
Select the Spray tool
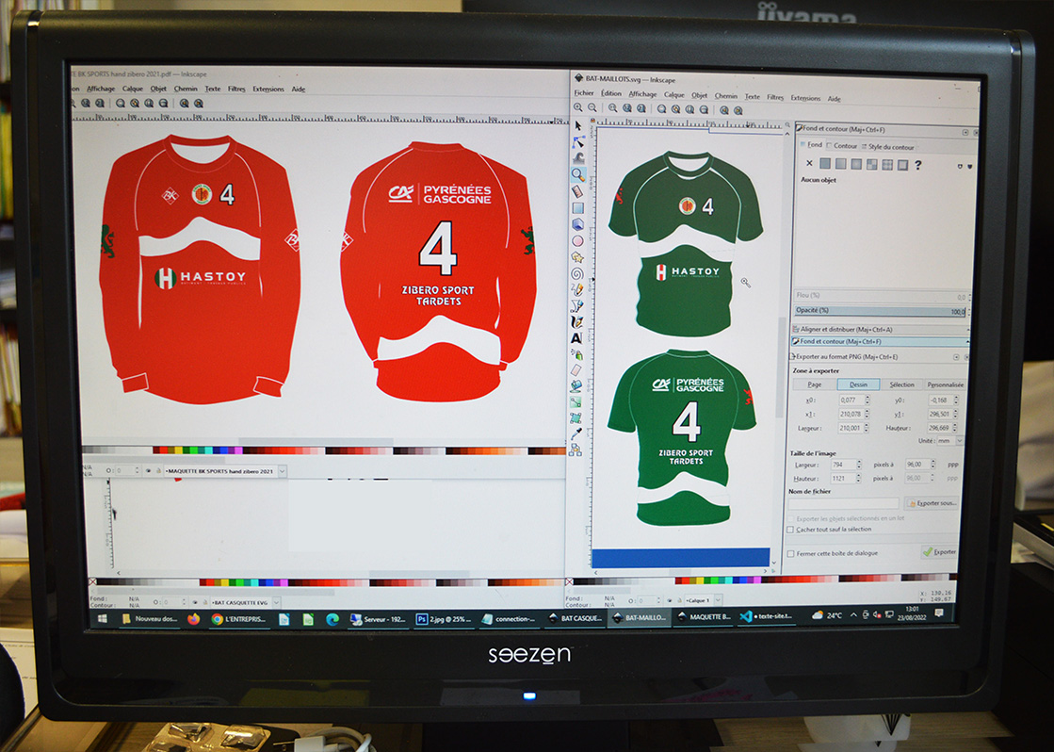(576, 353)
